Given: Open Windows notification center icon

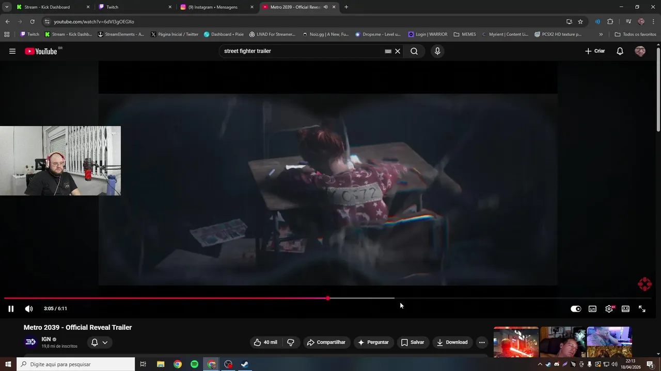Looking at the screenshot, I should click(x=650, y=364).
